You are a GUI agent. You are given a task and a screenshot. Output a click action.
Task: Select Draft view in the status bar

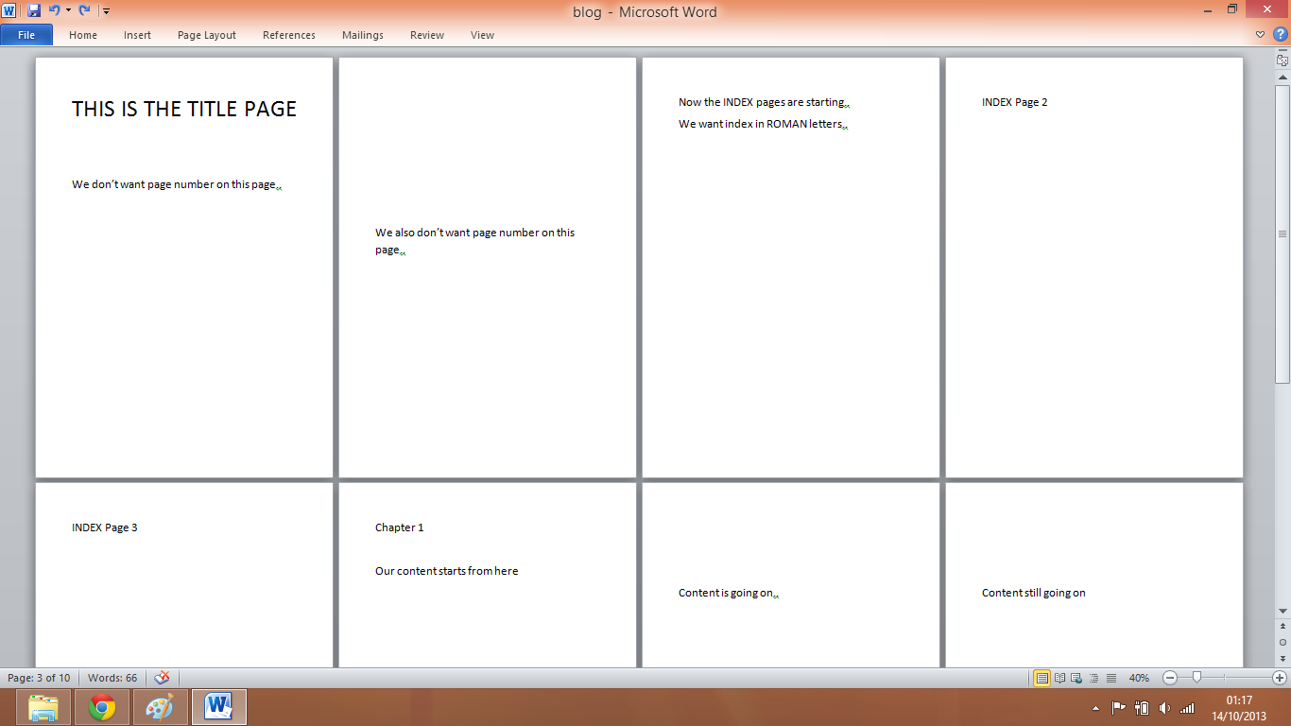[1111, 678]
